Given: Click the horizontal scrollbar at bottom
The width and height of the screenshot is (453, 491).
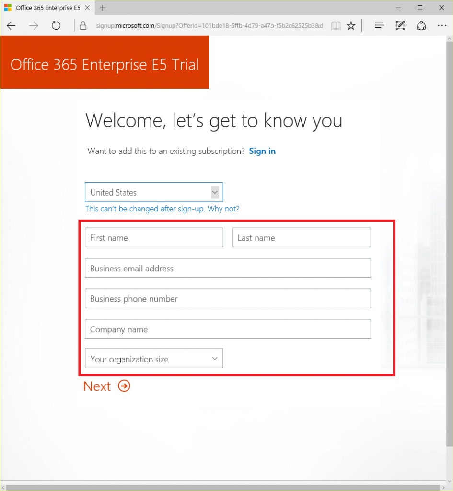Looking at the screenshot, I should pyautogui.click(x=222, y=488).
